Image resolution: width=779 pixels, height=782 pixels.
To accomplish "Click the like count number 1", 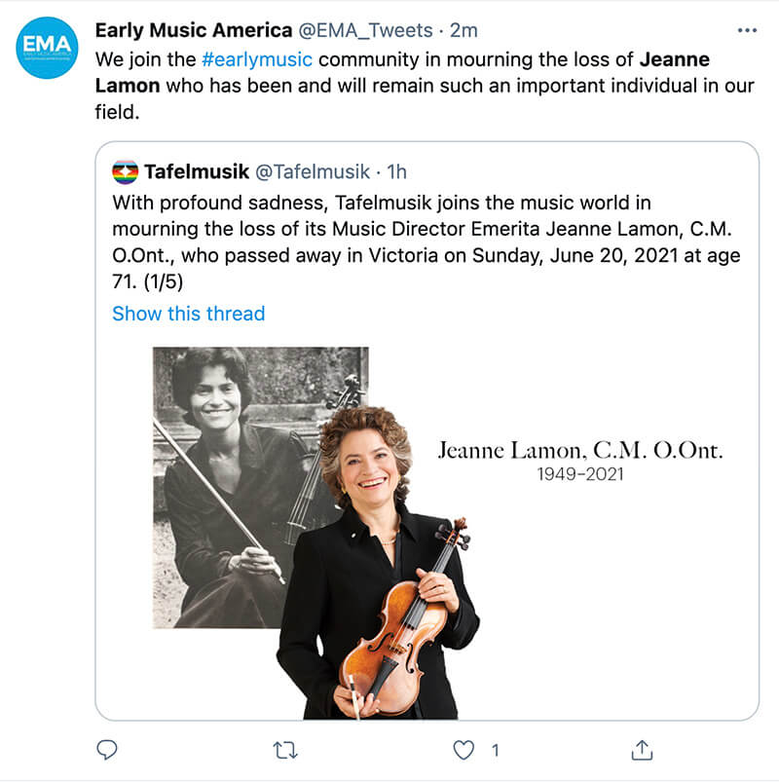I will tap(495, 750).
